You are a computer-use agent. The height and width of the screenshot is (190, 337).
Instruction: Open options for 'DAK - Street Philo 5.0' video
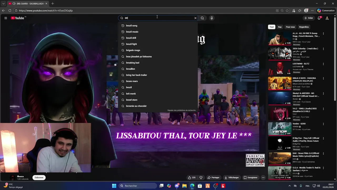tap(323, 154)
